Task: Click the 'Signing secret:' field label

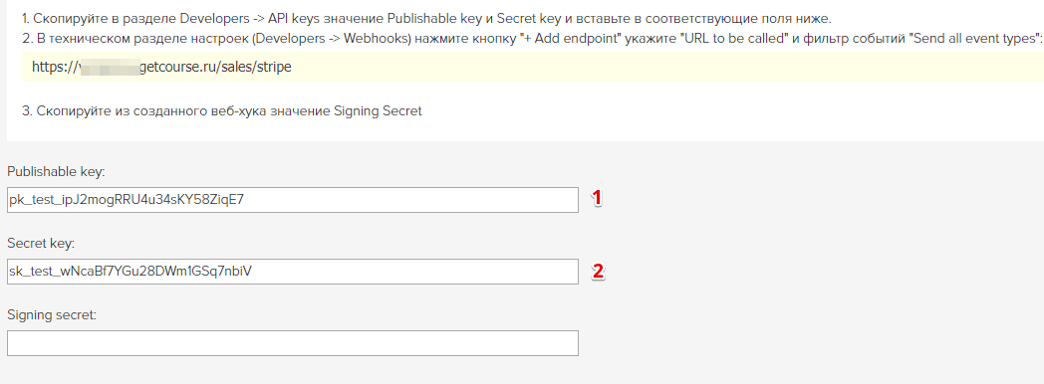Action: click(52, 315)
